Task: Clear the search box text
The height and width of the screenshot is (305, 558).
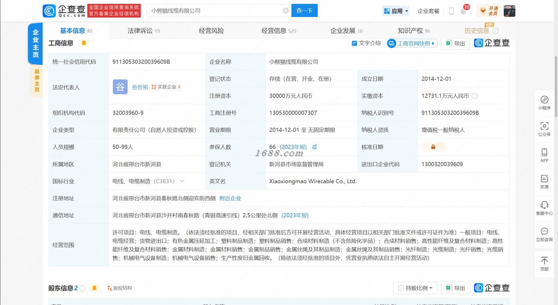Action: coord(286,11)
